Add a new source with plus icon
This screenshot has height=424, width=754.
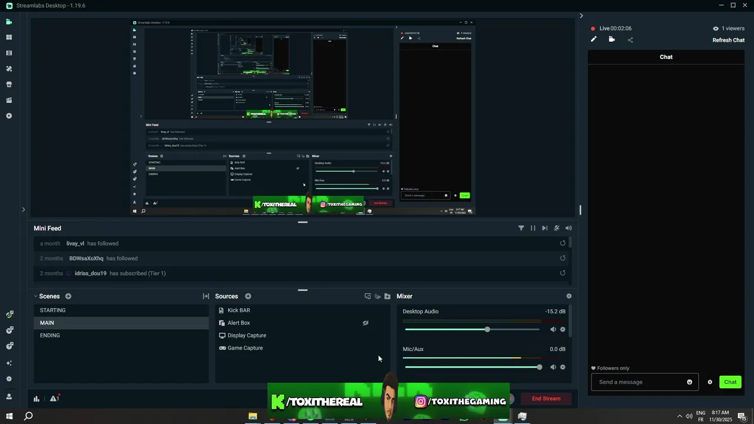(248, 296)
